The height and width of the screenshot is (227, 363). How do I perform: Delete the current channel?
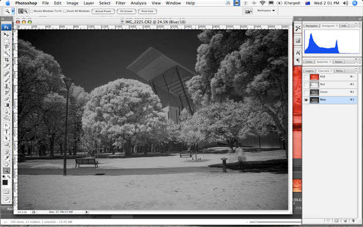pos(353,220)
